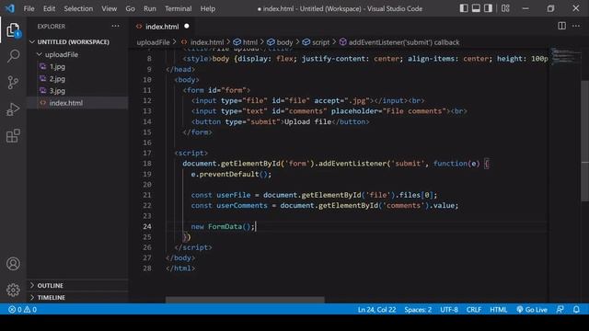Click the opening script tag on line 17
Viewport: 589px width, 331px height.
[191, 154]
